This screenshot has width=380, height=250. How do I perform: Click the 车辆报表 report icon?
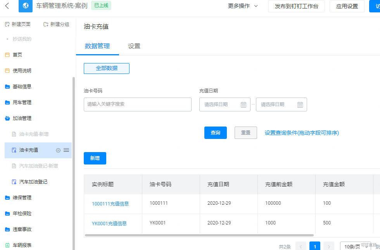7,245
